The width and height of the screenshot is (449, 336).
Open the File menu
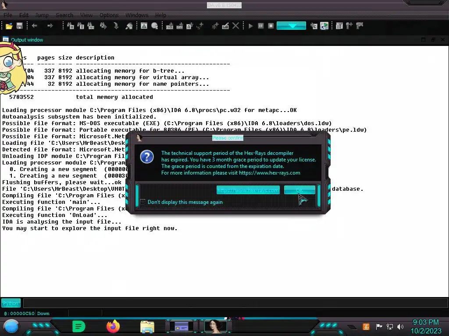point(8,15)
